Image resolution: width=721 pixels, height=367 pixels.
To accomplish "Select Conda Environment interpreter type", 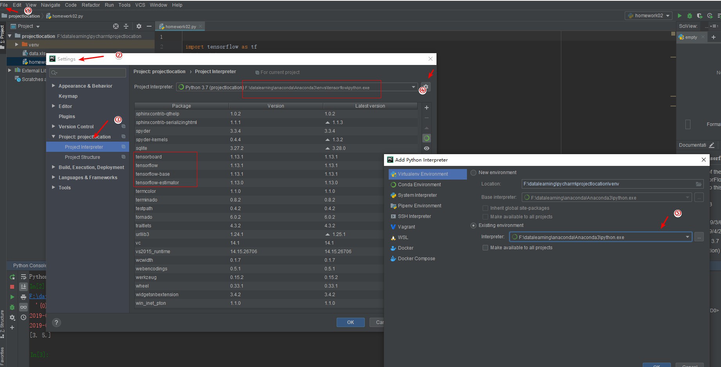I will pos(419,185).
